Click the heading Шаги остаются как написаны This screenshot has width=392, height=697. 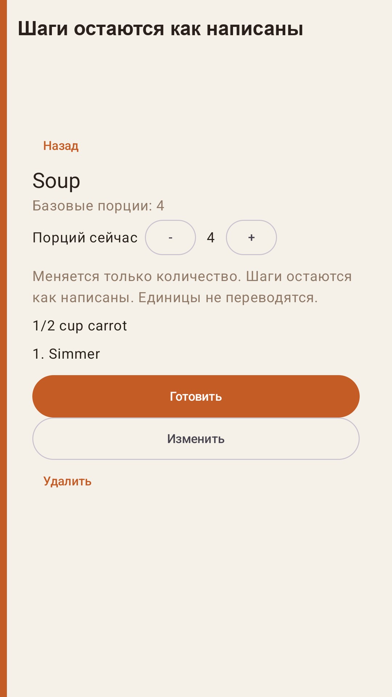coord(160,29)
